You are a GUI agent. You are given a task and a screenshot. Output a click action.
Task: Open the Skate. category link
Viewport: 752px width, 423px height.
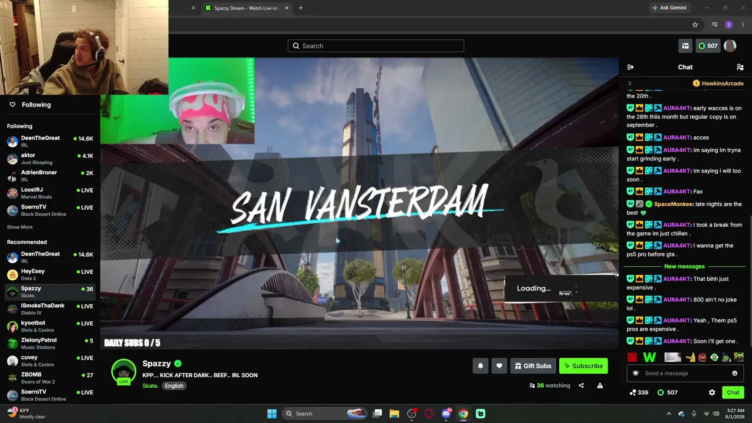tap(150, 385)
